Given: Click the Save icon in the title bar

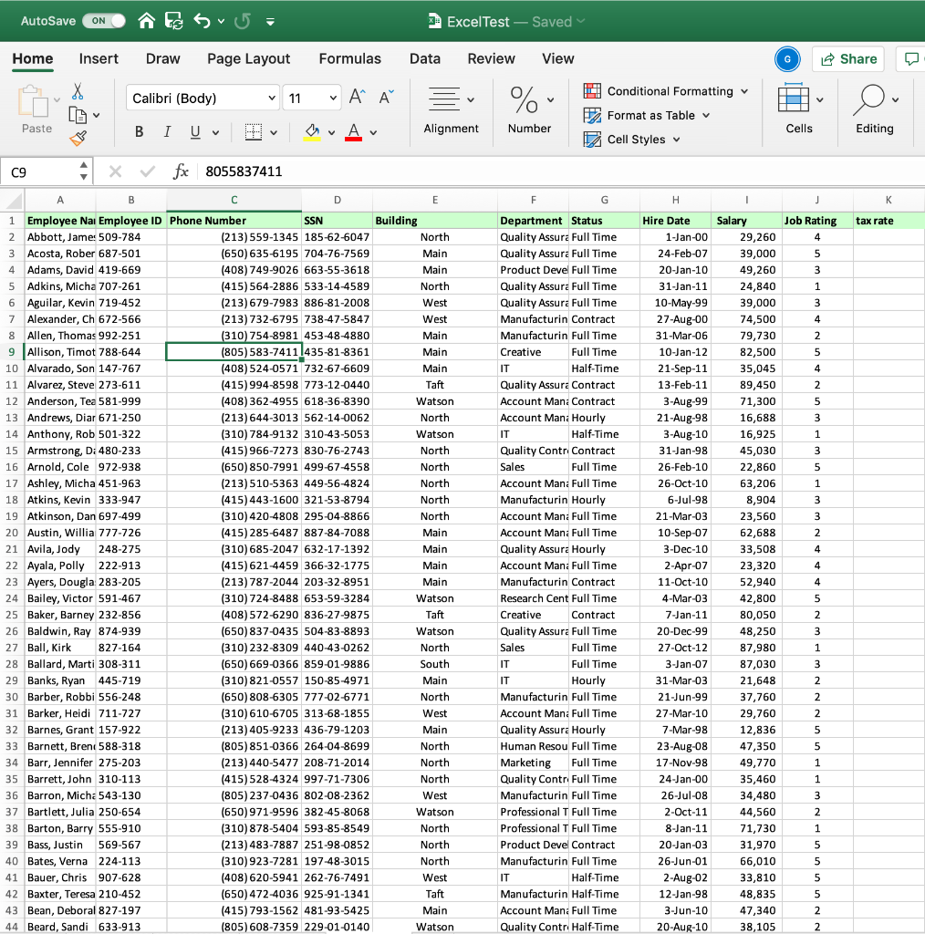Looking at the screenshot, I should [172, 20].
